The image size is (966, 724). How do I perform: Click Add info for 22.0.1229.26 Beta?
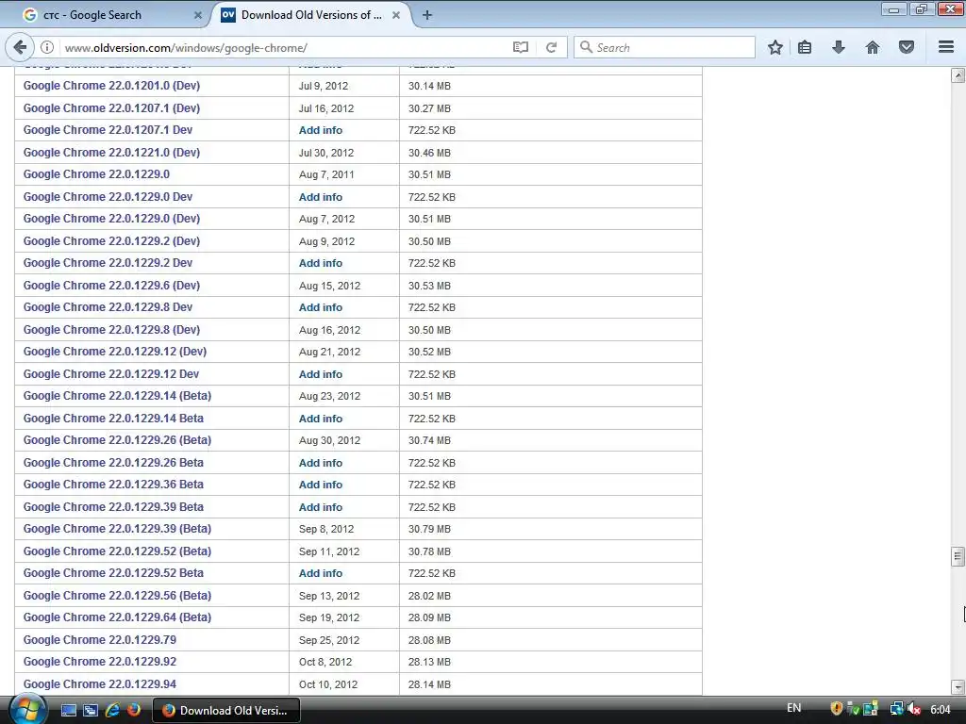(x=321, y=463)
